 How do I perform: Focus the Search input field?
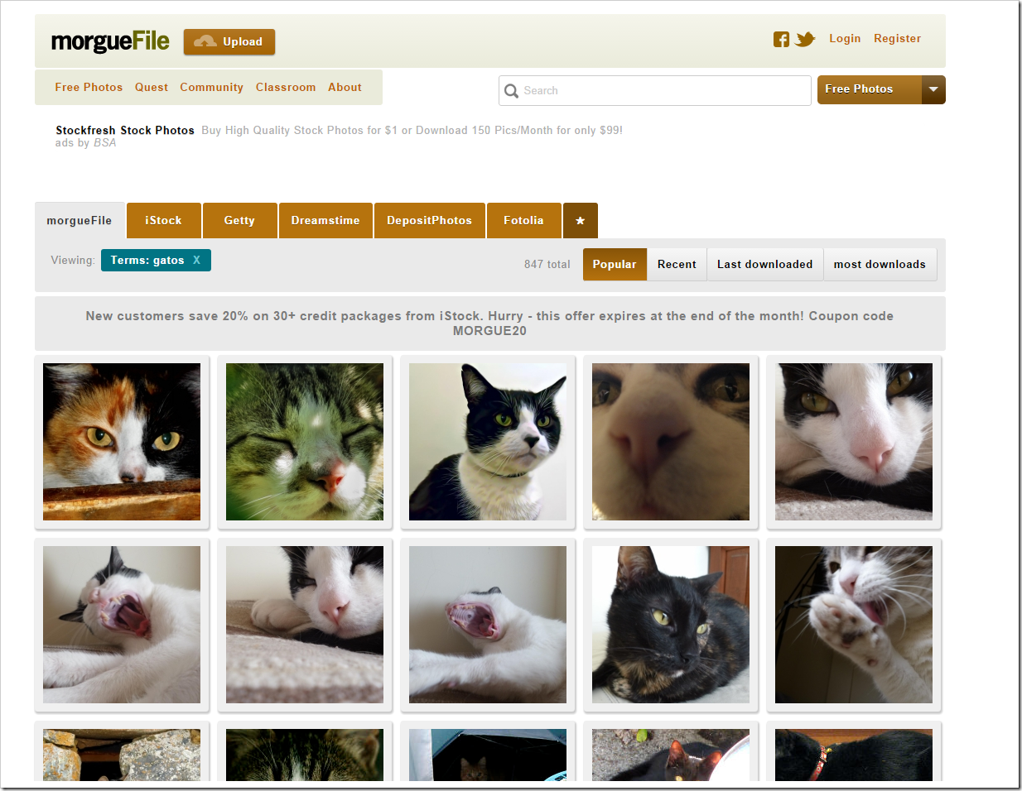tap(655, 91)
